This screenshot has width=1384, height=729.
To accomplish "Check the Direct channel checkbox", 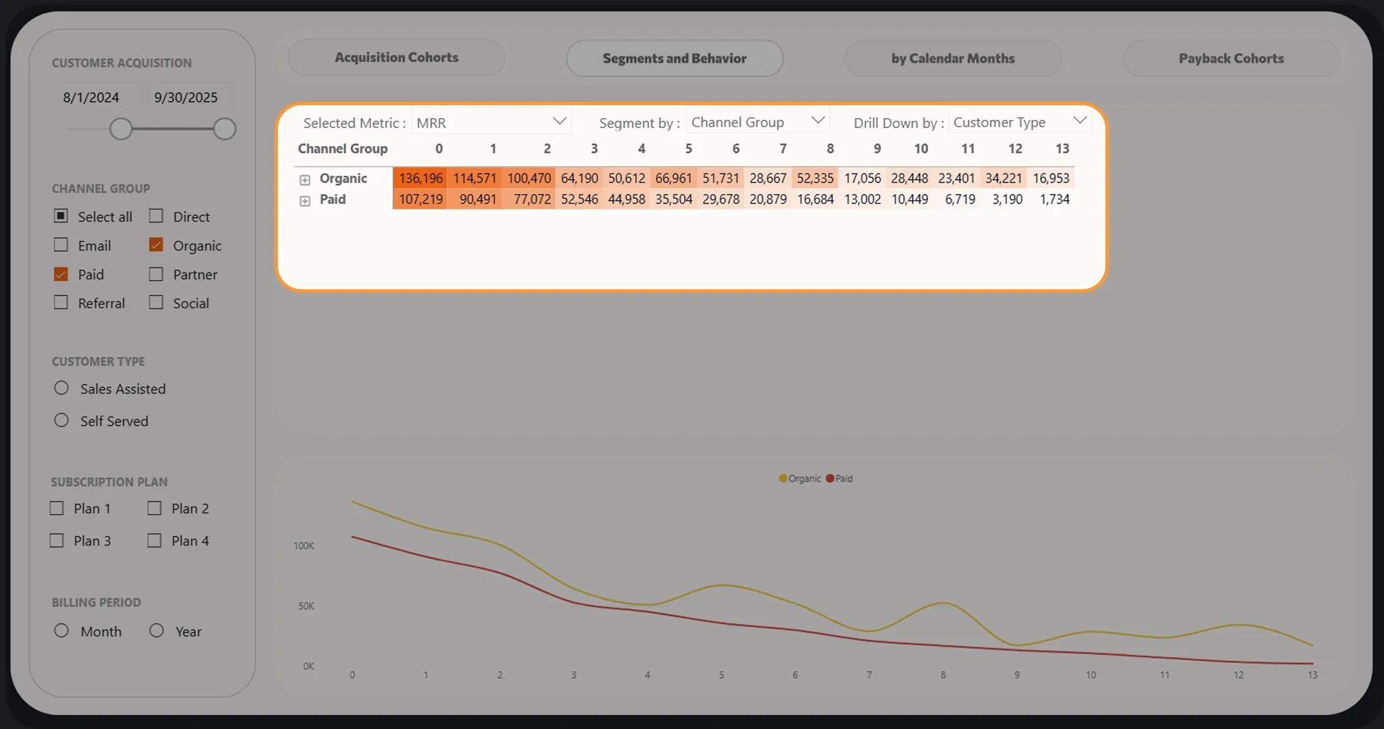I will [156, 216].
